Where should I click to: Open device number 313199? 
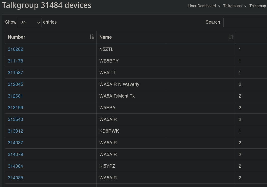[x=16, y=108]
